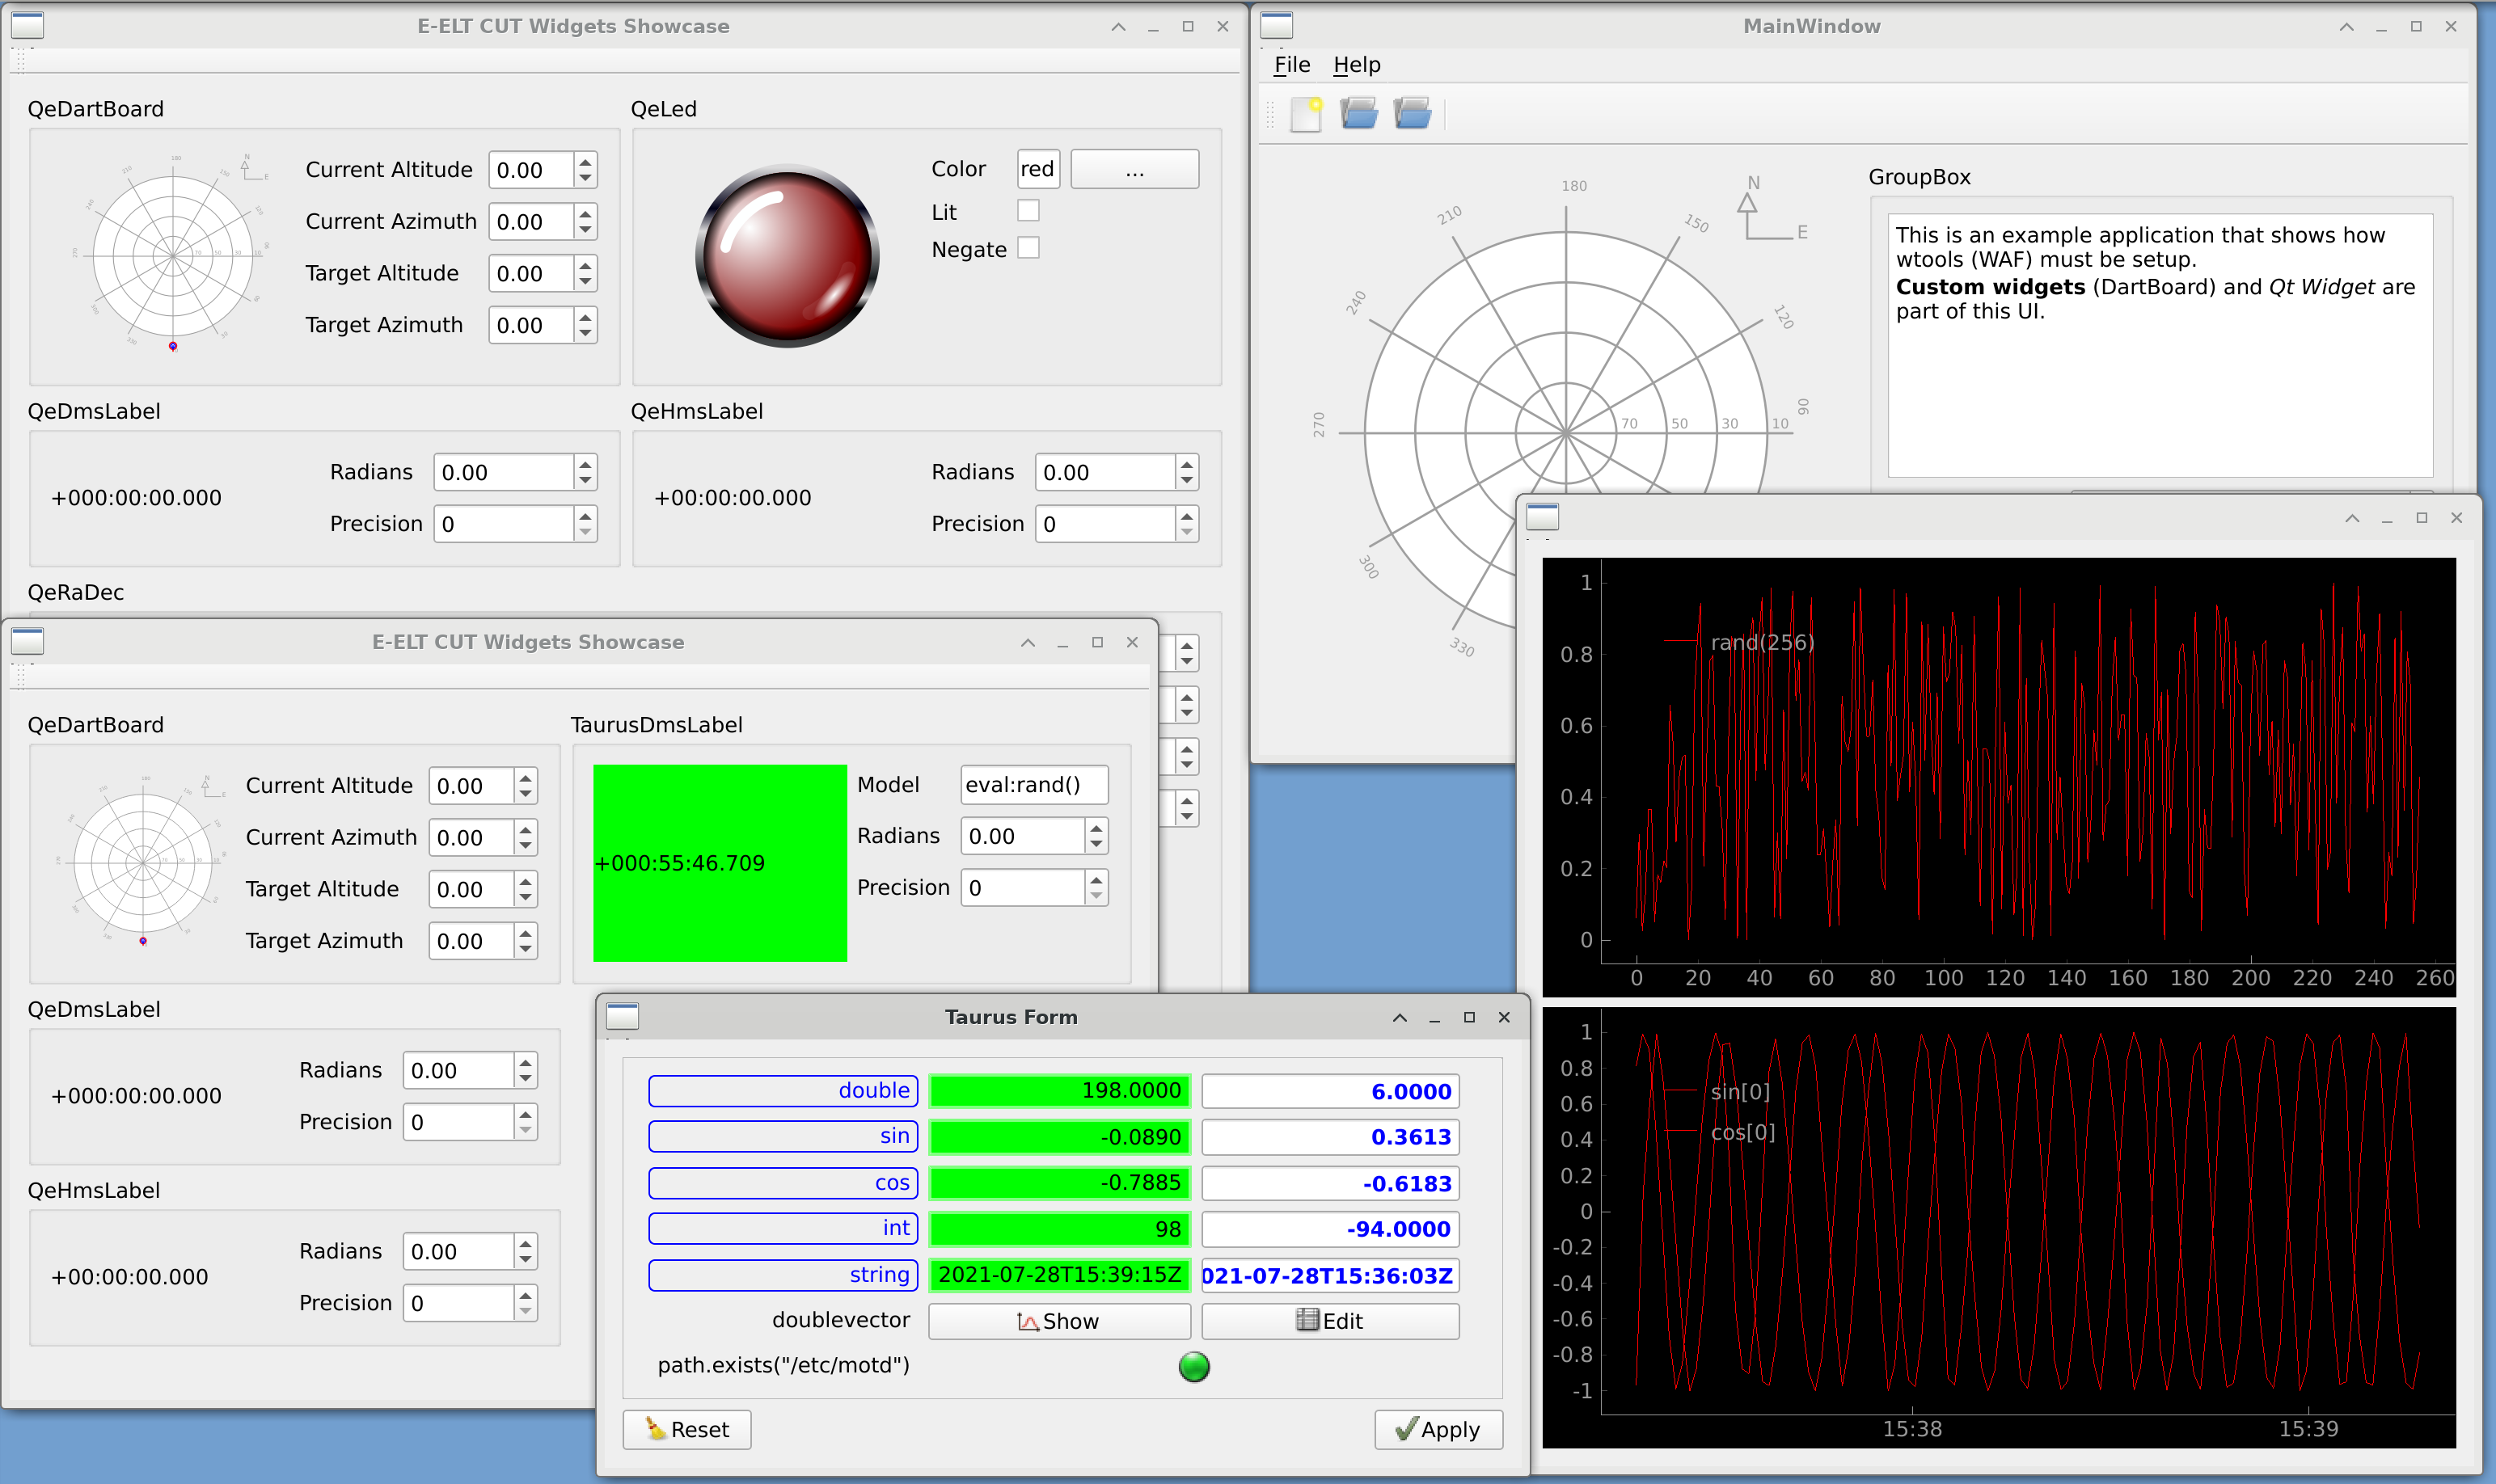Click the double attribute label button
2496x1484 pixels.
point(783,1090)
